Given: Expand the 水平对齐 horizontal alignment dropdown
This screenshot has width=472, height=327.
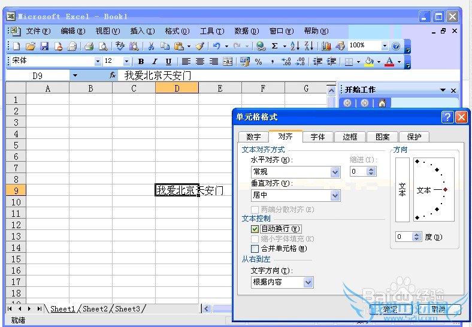Looking at the screenshot, I should coord(335,172).
